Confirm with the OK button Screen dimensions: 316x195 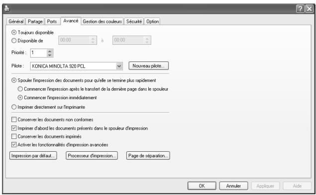tap(202, 186)
